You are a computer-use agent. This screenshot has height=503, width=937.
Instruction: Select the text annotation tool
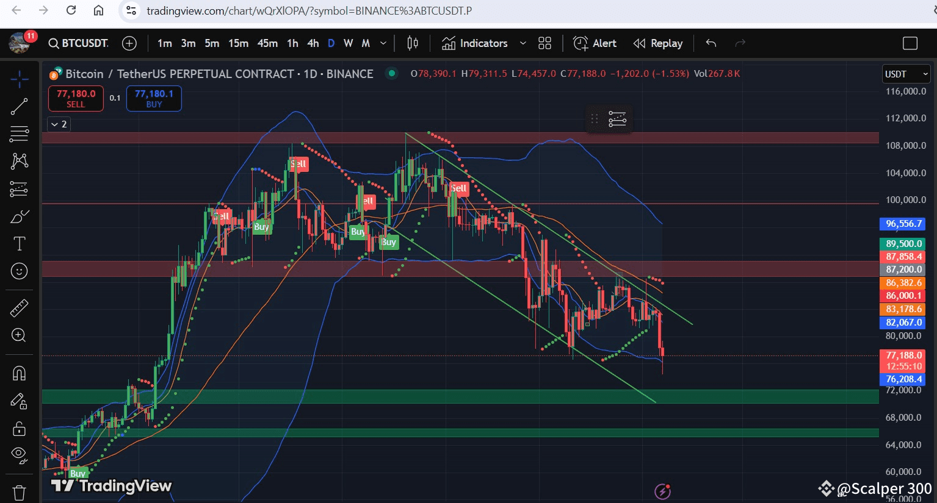19,244
